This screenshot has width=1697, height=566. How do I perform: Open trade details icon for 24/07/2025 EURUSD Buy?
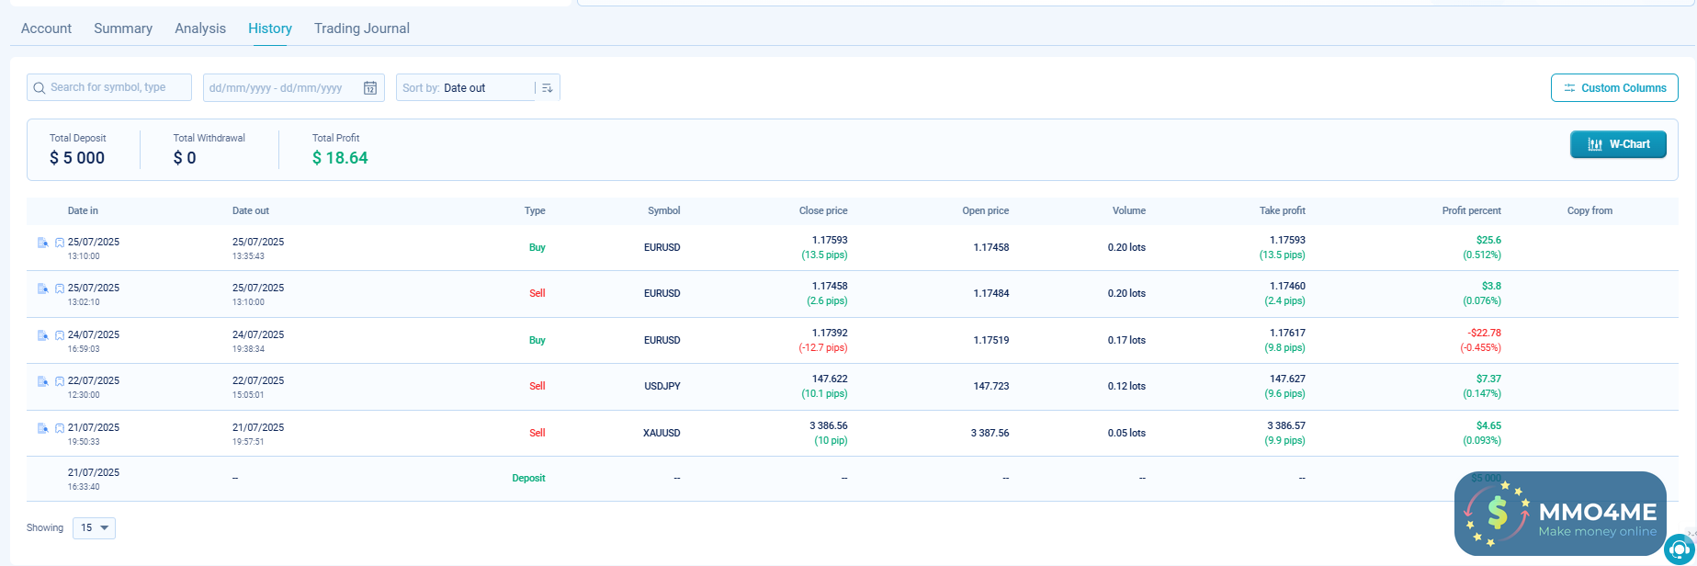pyautogui.click(x=42, y=335)
